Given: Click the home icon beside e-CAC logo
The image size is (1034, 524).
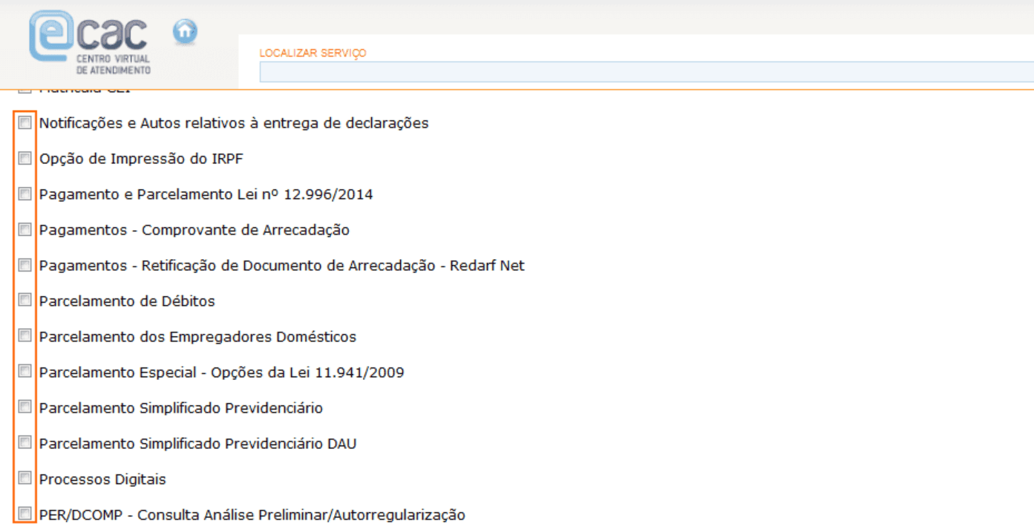Looking at the screenshot, I should pyautogui.click(x=185, y=31).
